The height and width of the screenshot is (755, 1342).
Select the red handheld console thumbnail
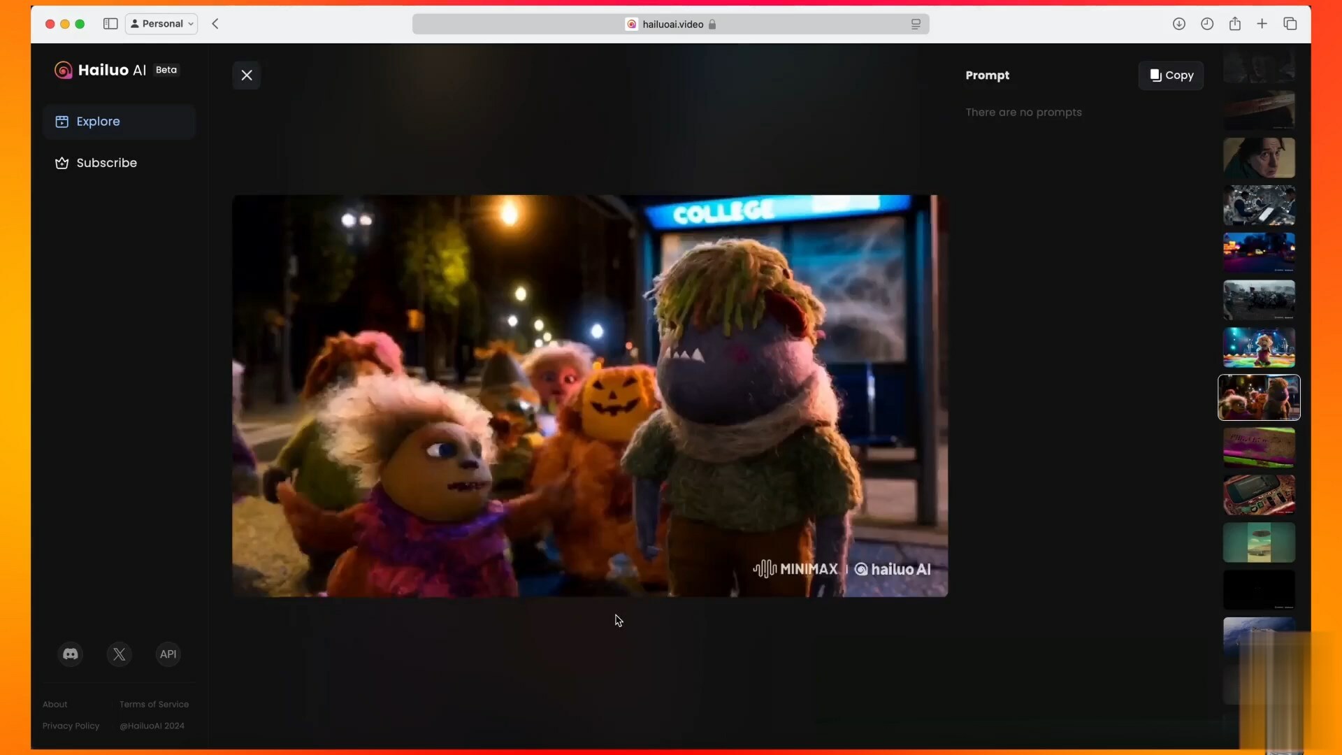click(x=1259, y=495)
